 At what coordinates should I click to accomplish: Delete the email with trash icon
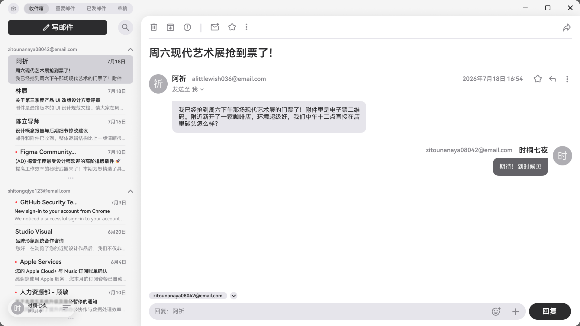[x=154, y=27]
